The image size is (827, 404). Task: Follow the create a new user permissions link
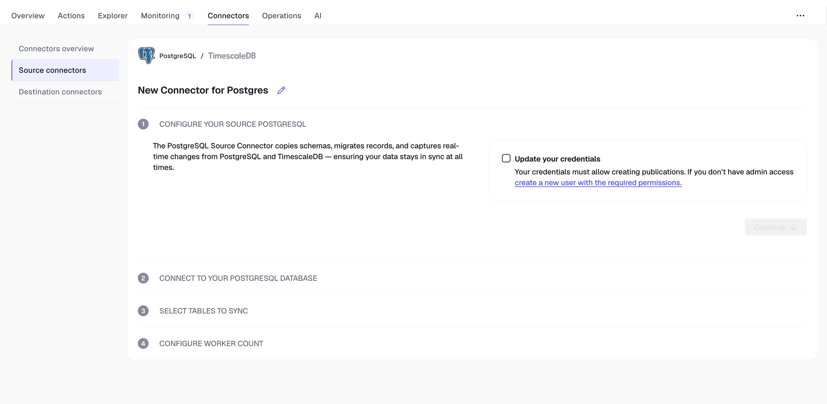click(598, 183)
